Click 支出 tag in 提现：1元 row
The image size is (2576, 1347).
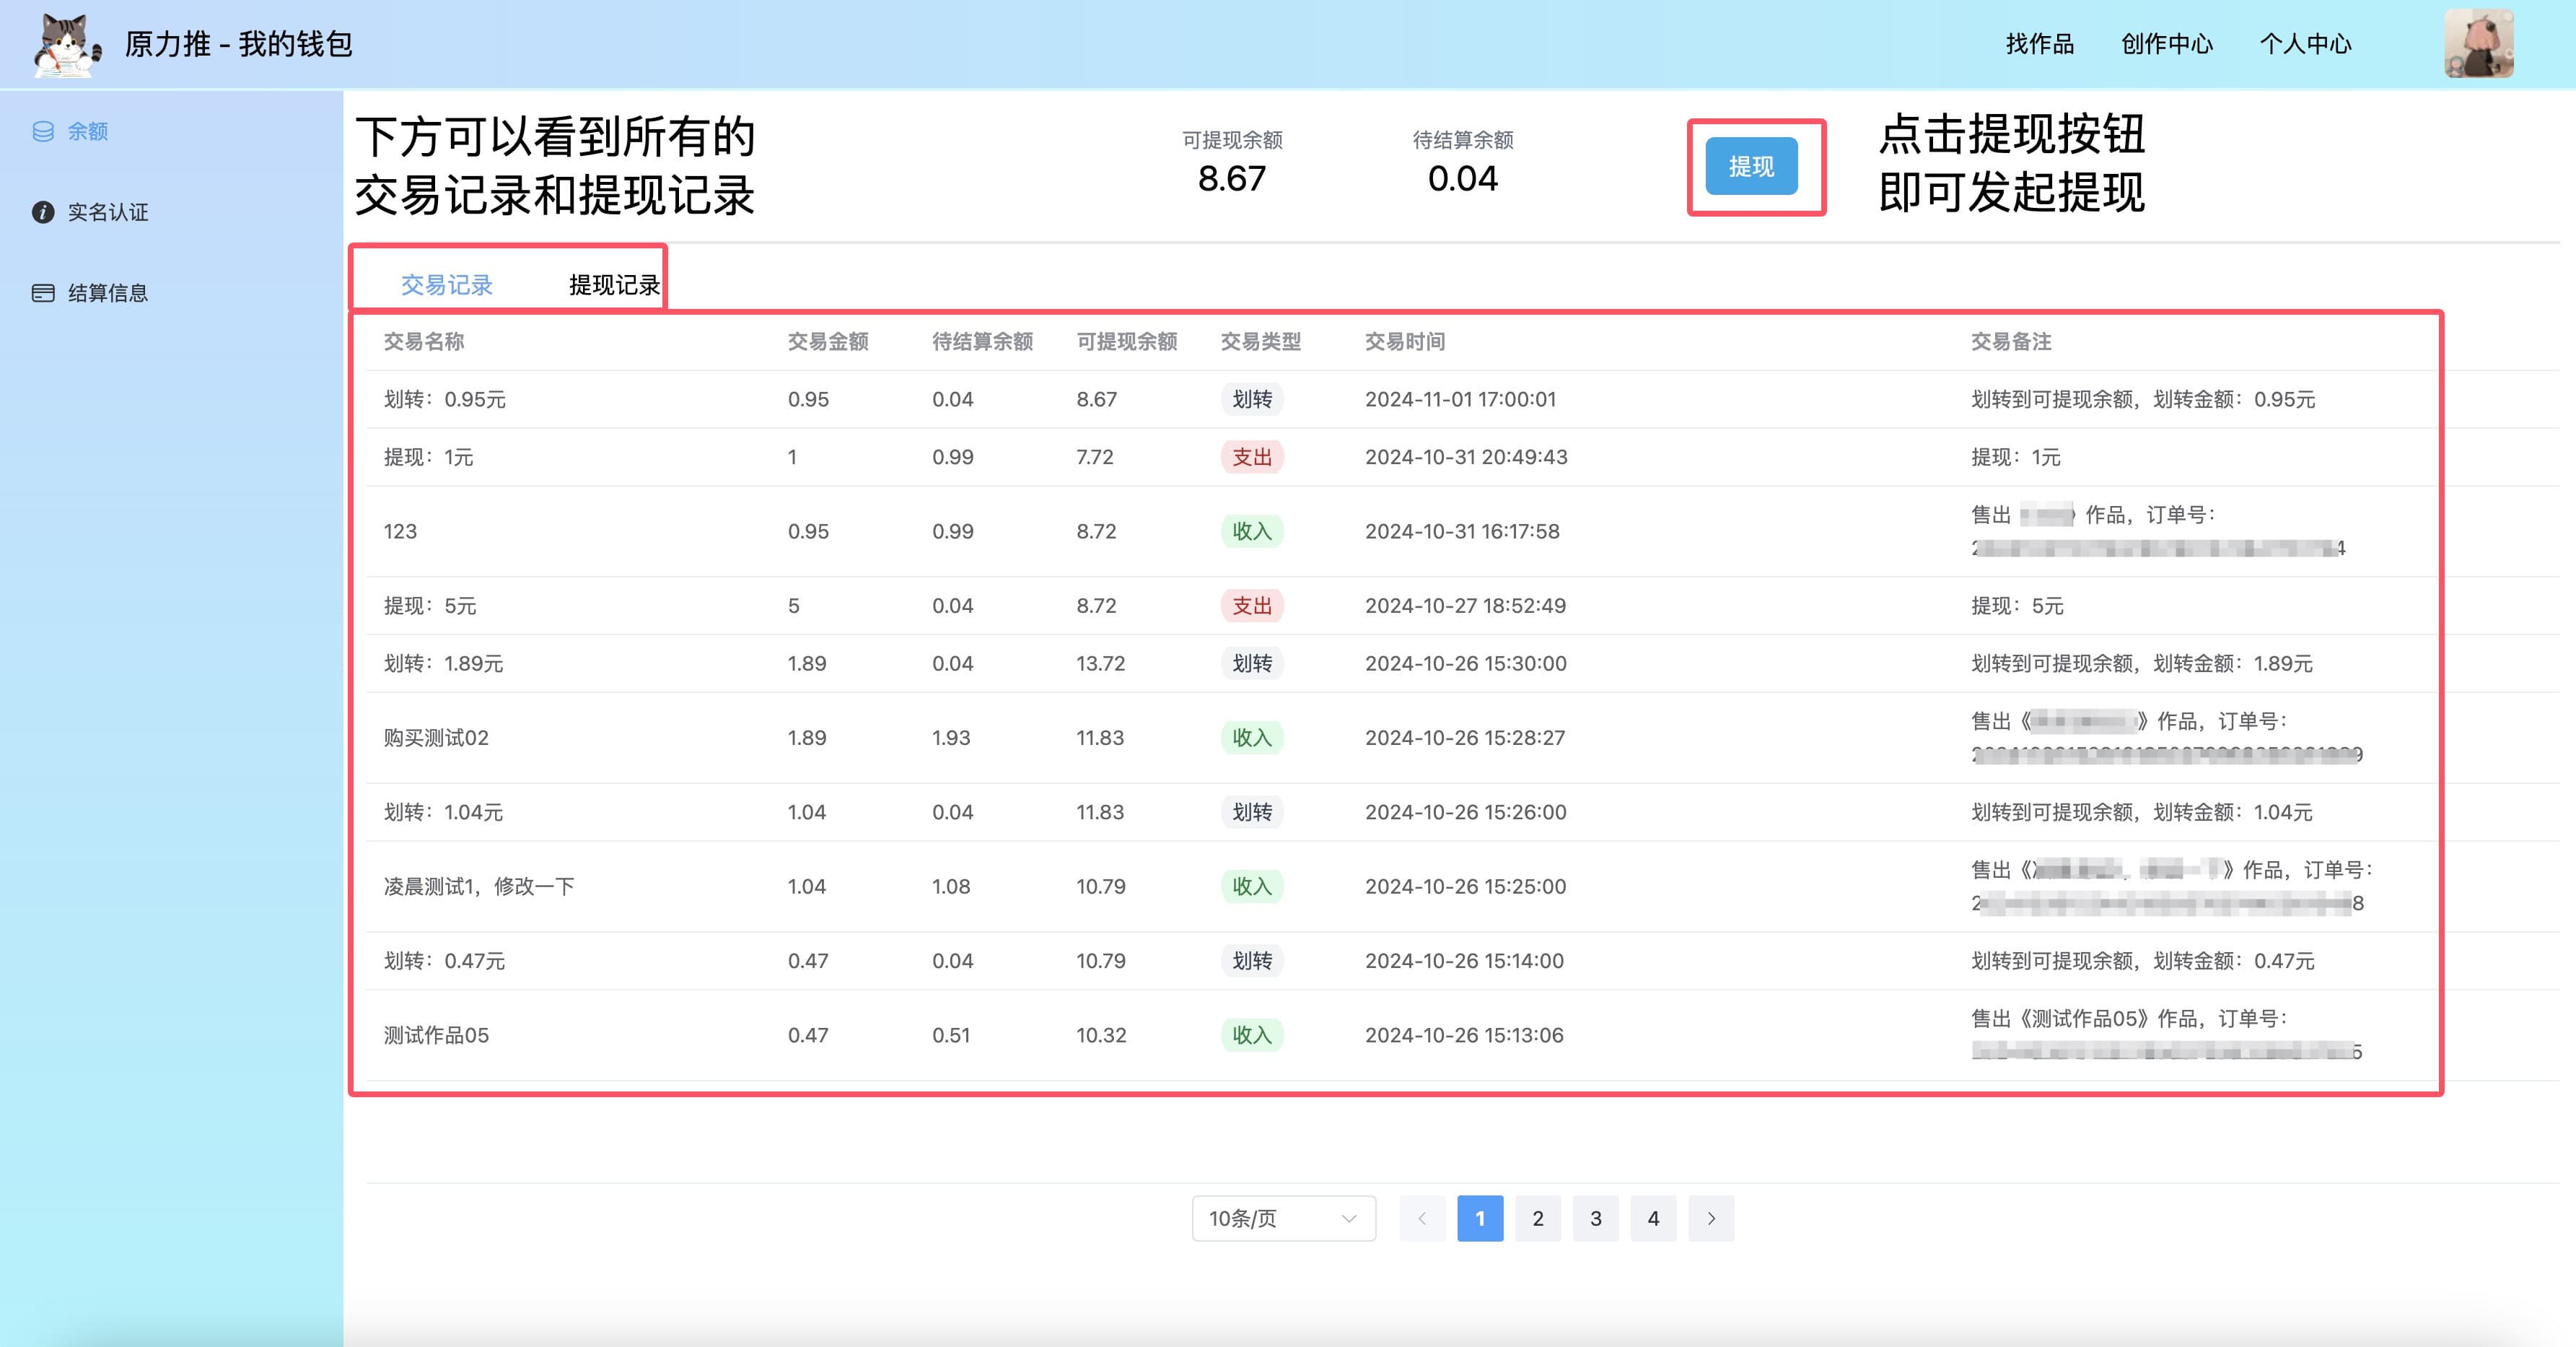(1252, 458)
